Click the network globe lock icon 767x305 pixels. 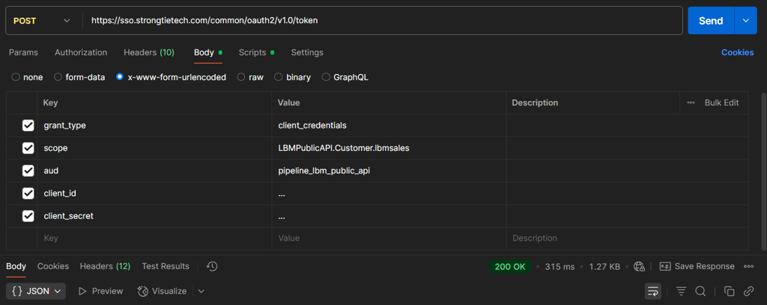[x=639, y=266]
